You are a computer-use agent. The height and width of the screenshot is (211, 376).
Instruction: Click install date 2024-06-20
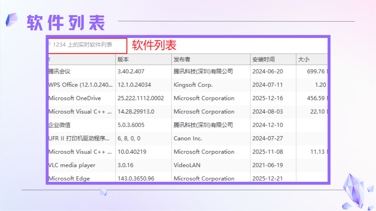coord(267,71)
